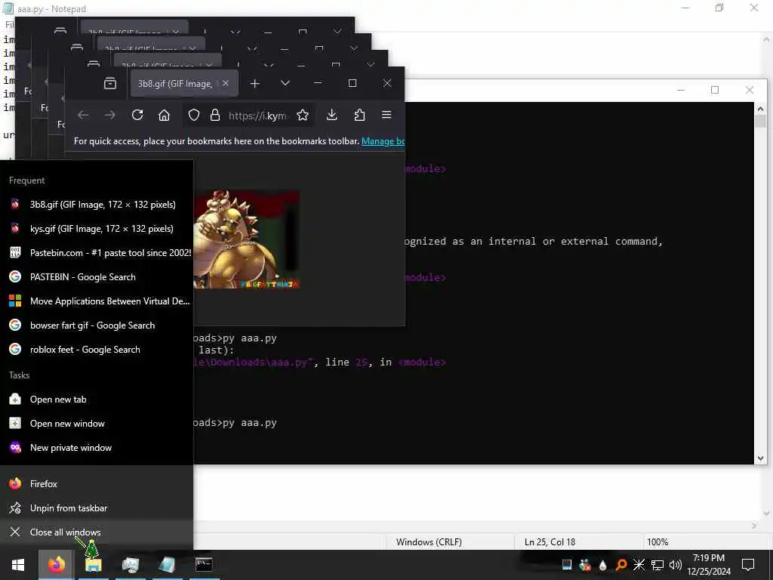773x580 pixels.
Task: Click the snowflake-shaped tray icon
Action: coord(639,565)
